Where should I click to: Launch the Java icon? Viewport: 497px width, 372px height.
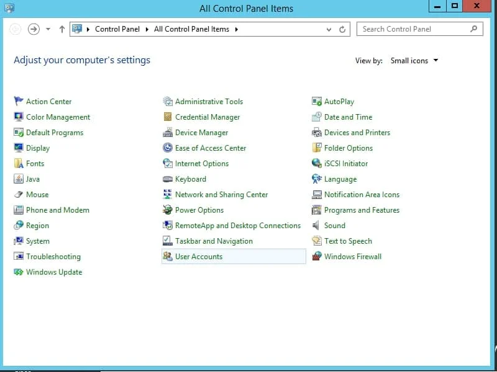click(x=19, y=179)
